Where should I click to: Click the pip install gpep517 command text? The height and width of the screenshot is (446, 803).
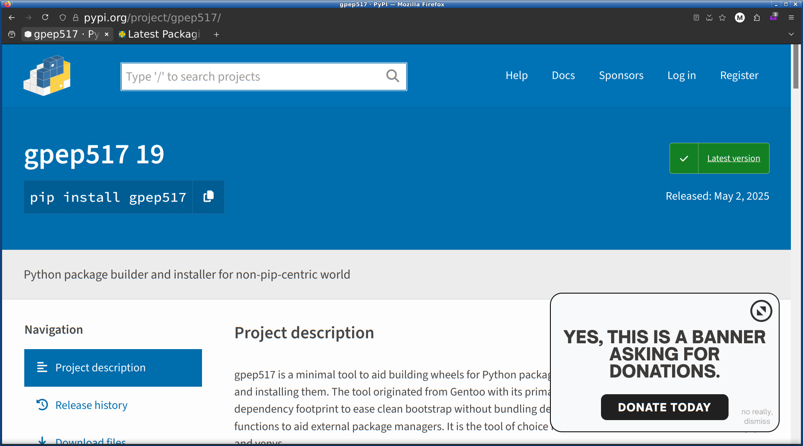point(108,197)
